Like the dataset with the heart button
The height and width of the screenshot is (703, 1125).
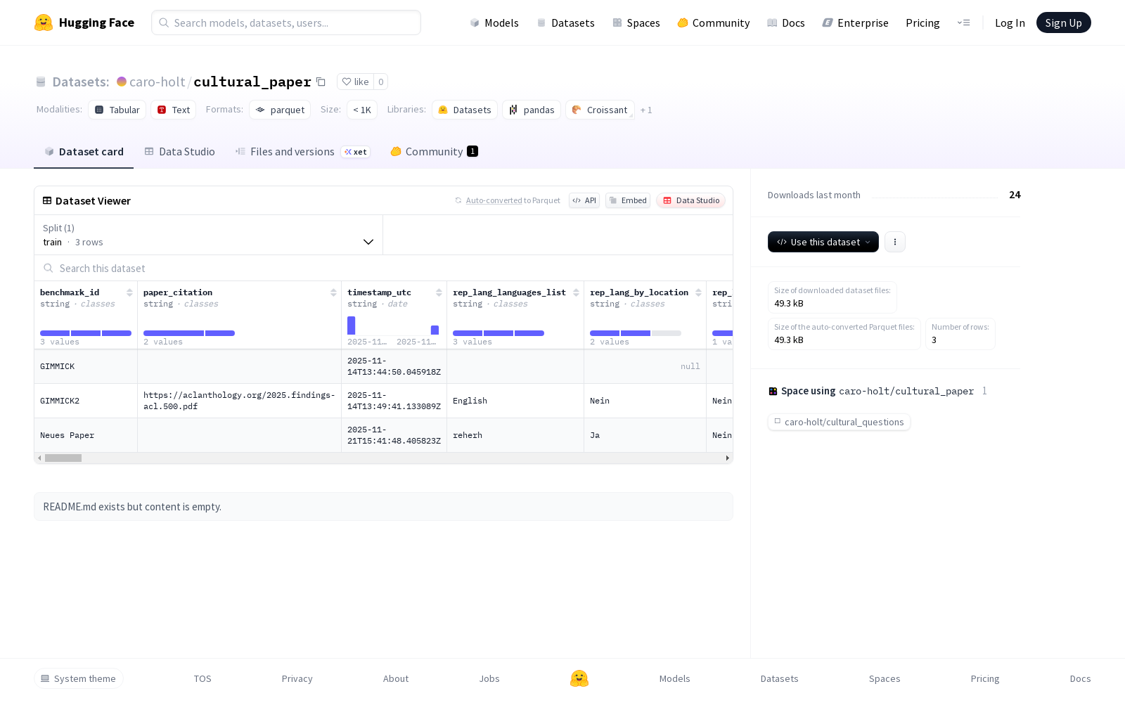355,82
